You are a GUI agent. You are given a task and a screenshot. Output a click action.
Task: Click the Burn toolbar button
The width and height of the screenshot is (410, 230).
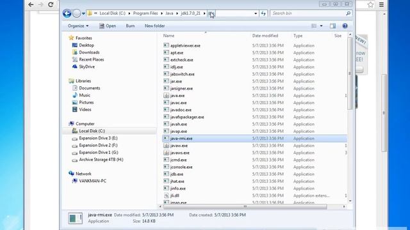[130, 26]
